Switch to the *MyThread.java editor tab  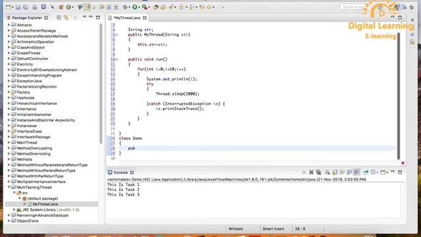(127, 18)
